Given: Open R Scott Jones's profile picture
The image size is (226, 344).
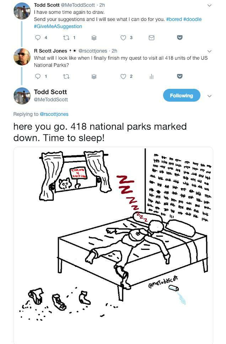Looking at the screenshot, I should click(22, 57).
